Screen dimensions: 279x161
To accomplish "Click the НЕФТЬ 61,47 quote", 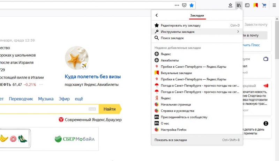I will click(11, 85).
